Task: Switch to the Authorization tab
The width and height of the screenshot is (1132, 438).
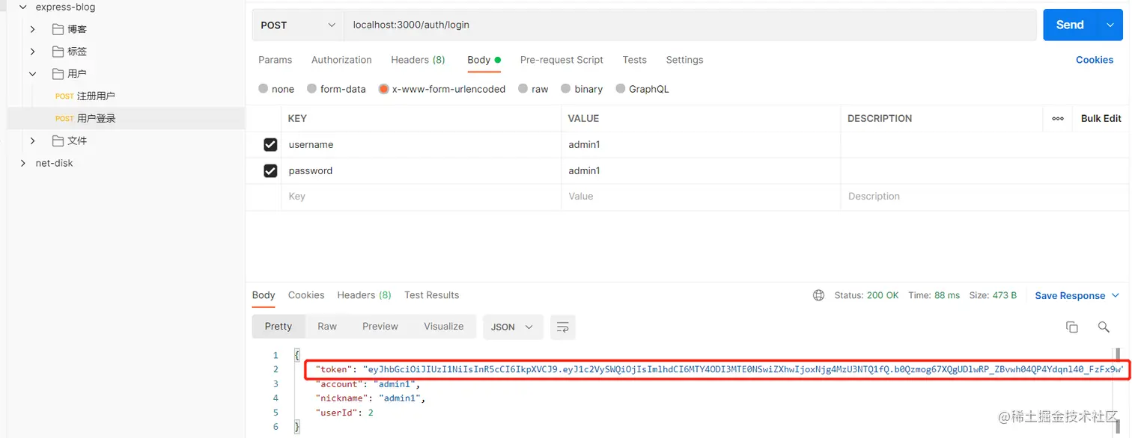Action: 341,60
